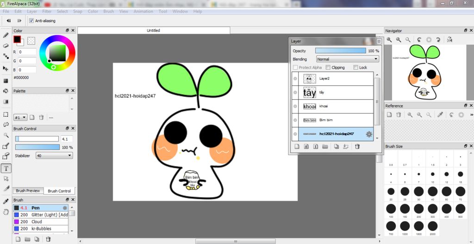This screenshot has width=474, height=244.
Task: Click transparent color swatch
Action: 31,41
